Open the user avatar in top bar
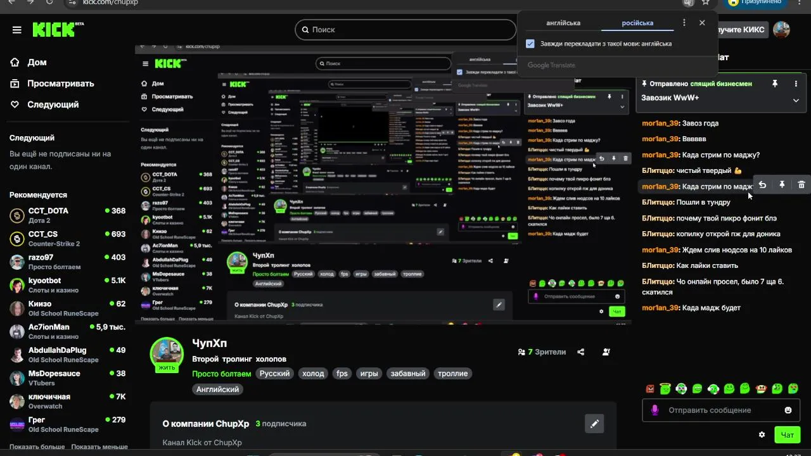 coord(781,29)
